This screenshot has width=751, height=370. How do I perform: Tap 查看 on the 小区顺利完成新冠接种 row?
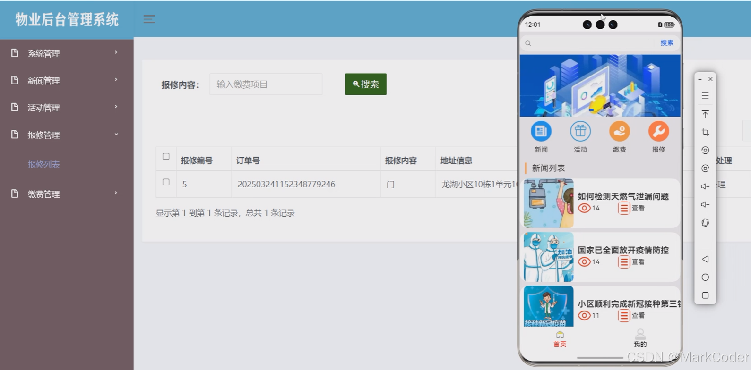pyautogui.click(x=638, y=316)
